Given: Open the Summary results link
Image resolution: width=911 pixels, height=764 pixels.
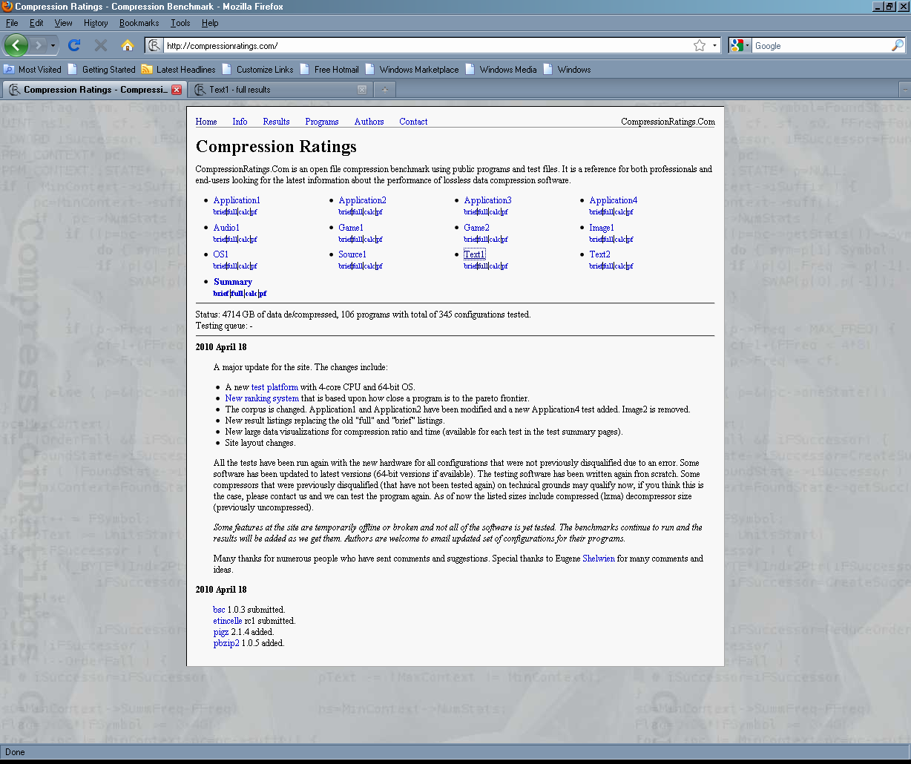Looking at the screenshot, I should coord(233,282).
